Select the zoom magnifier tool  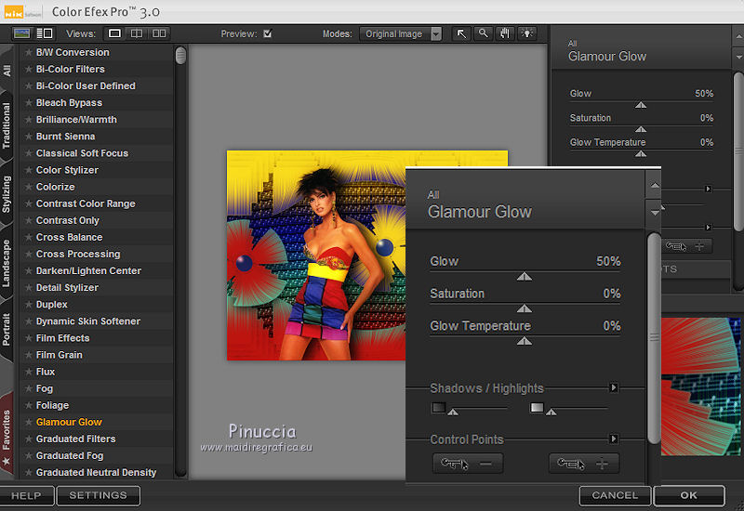pyautogui.click(x=483, y=33)
